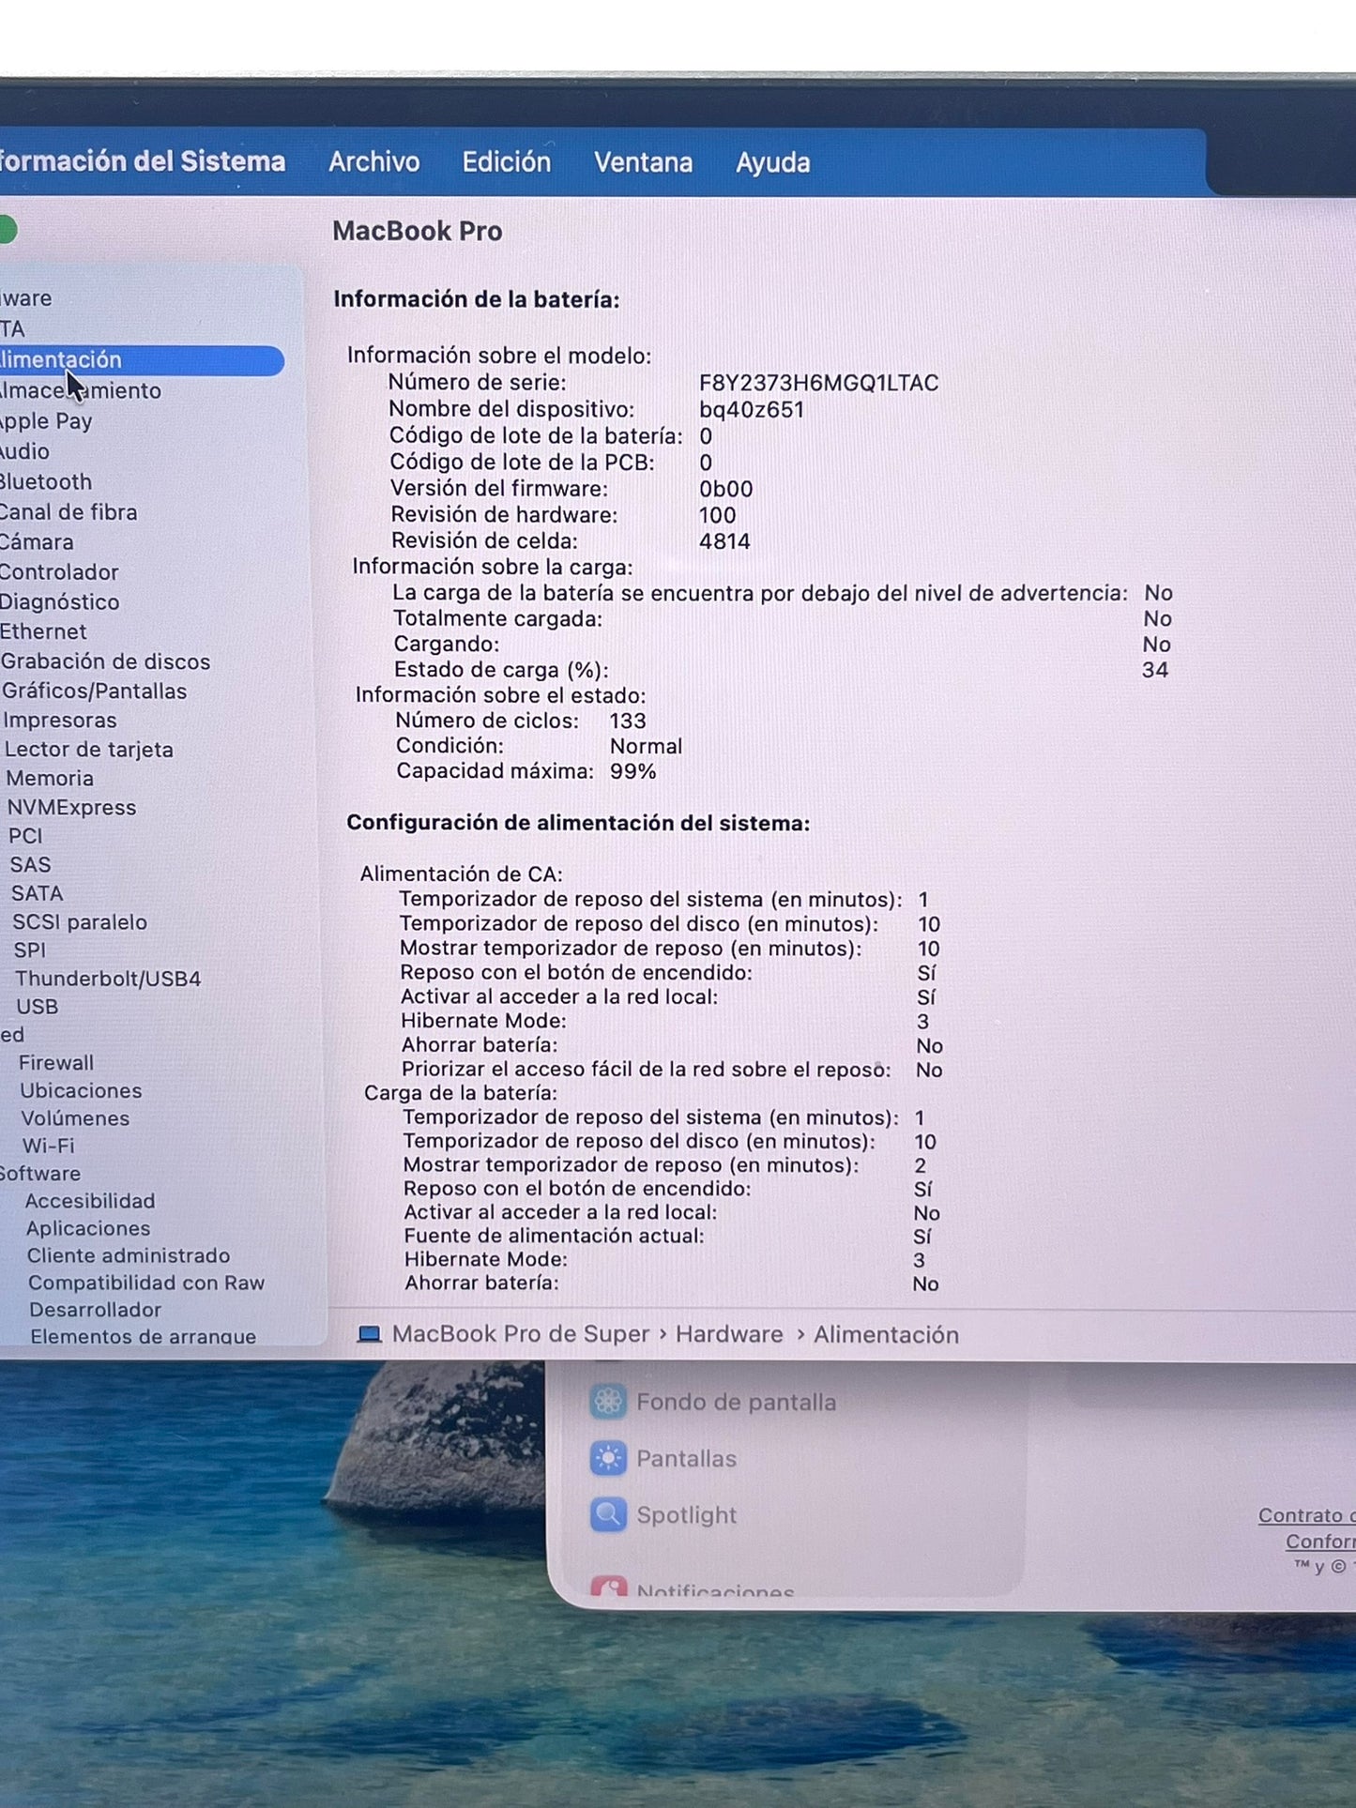Image resolution: width=1356 pixels, height=1808 pixels.
Task: Click the green zoom window button
Action: 8,230
